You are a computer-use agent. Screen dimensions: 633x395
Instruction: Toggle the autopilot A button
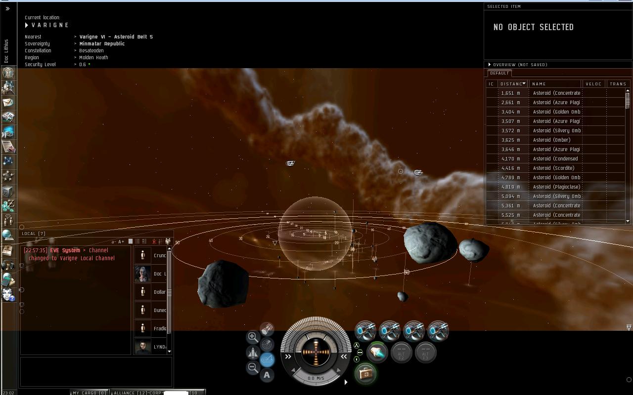(267, 375)
